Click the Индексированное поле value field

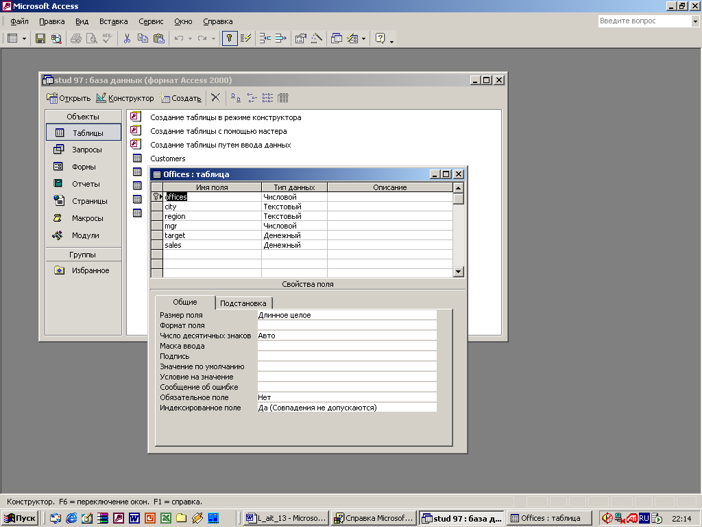(x=347, y=408)
